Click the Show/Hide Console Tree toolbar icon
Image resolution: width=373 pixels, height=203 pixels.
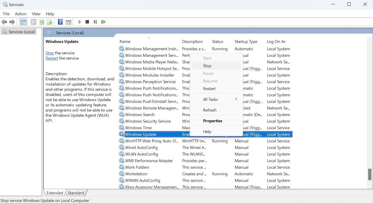(x=23, y=22)
